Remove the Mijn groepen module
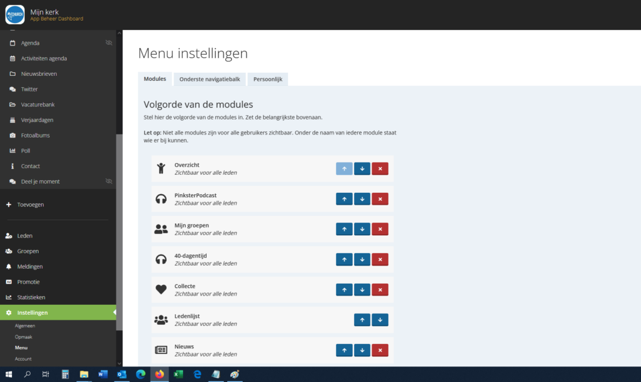 tap(380, 229)
